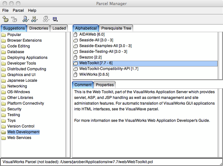
Task: Select the Comment tab
Action: point(83,85)
